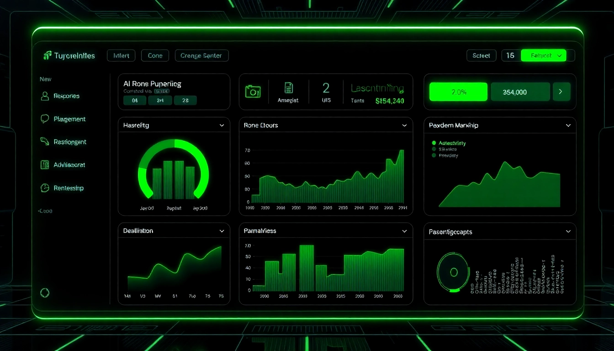Click the Respories person icon
614x351 pixels.
click(45, 96)
